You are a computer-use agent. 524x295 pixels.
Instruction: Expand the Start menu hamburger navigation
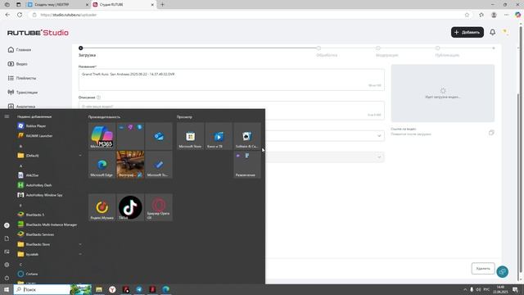[x=7, y=116]
